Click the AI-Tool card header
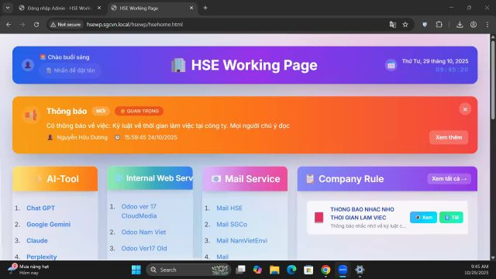The height and width of the screenshot is (279, 496). 55,179
